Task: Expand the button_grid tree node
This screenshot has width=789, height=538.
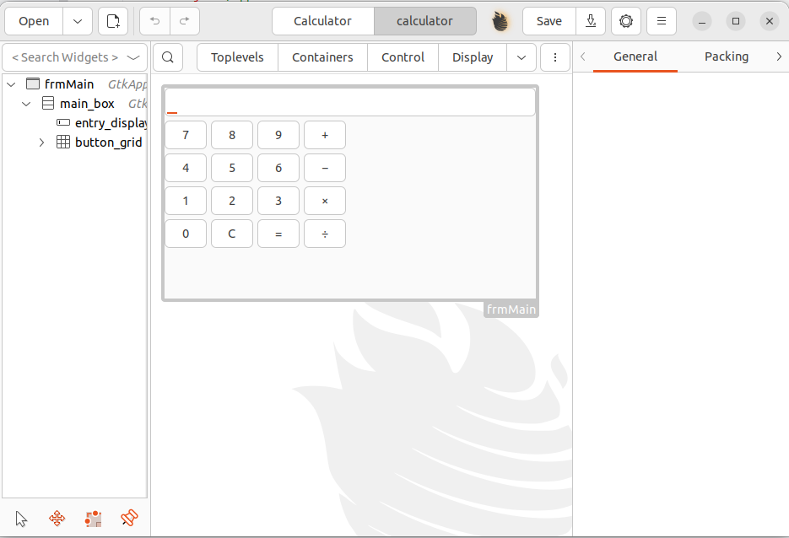Action: pos(42,143)
